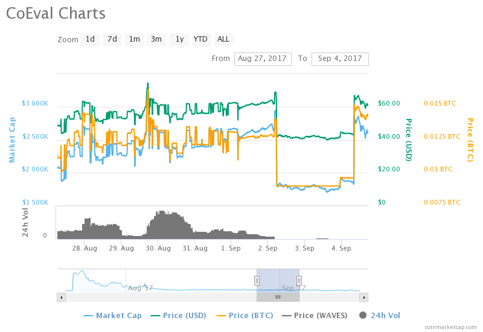Set zoom range to 7d
The width and height of the screenshot is (483, 332).
(x=112, y=39)
